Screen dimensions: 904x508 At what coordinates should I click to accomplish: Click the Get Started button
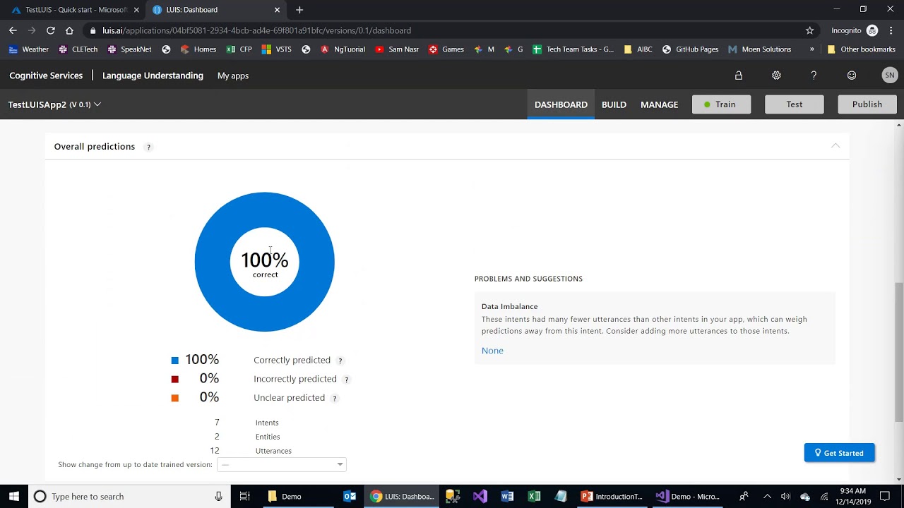click(839, 453)
